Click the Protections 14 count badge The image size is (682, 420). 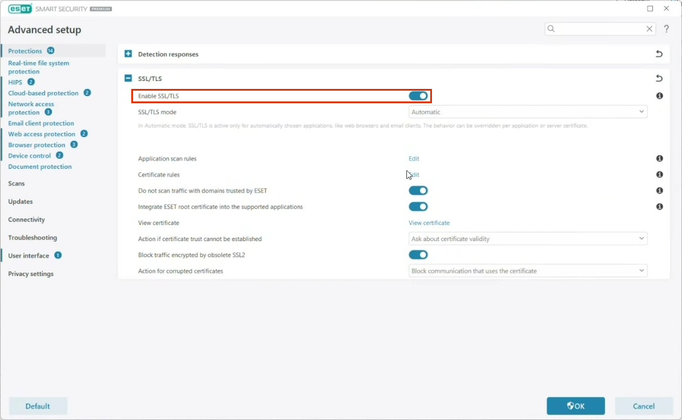(51, 51)
